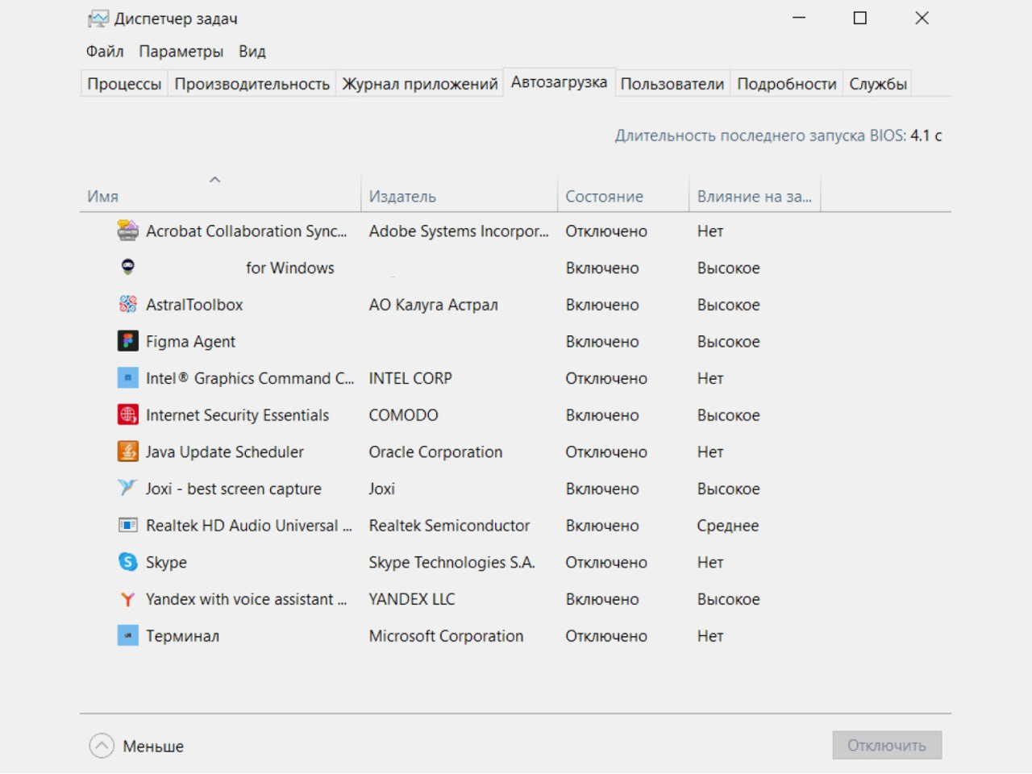Click the BIOS time value '4.1 с'
Screen dimensions: 1032x774
click(926, 135)
